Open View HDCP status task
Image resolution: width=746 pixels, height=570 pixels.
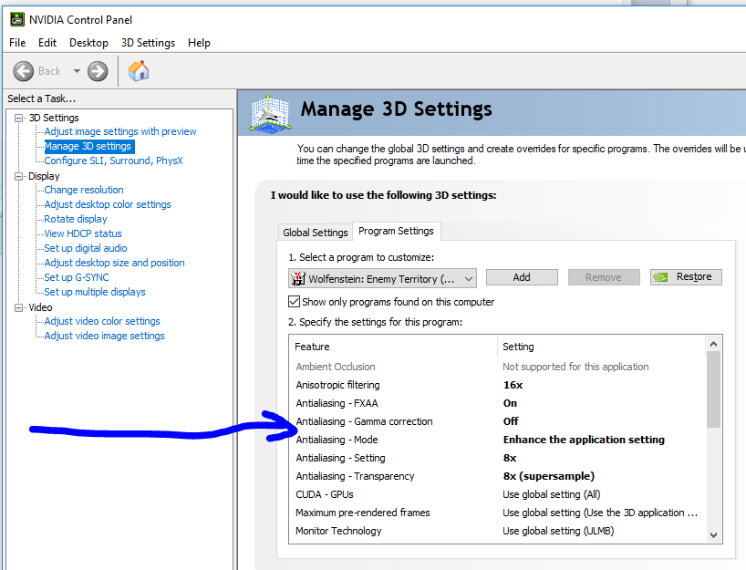tap(83, 233)
